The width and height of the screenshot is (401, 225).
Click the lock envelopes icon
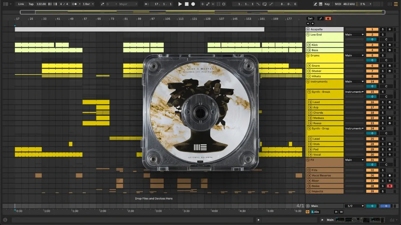pos(328,18)
